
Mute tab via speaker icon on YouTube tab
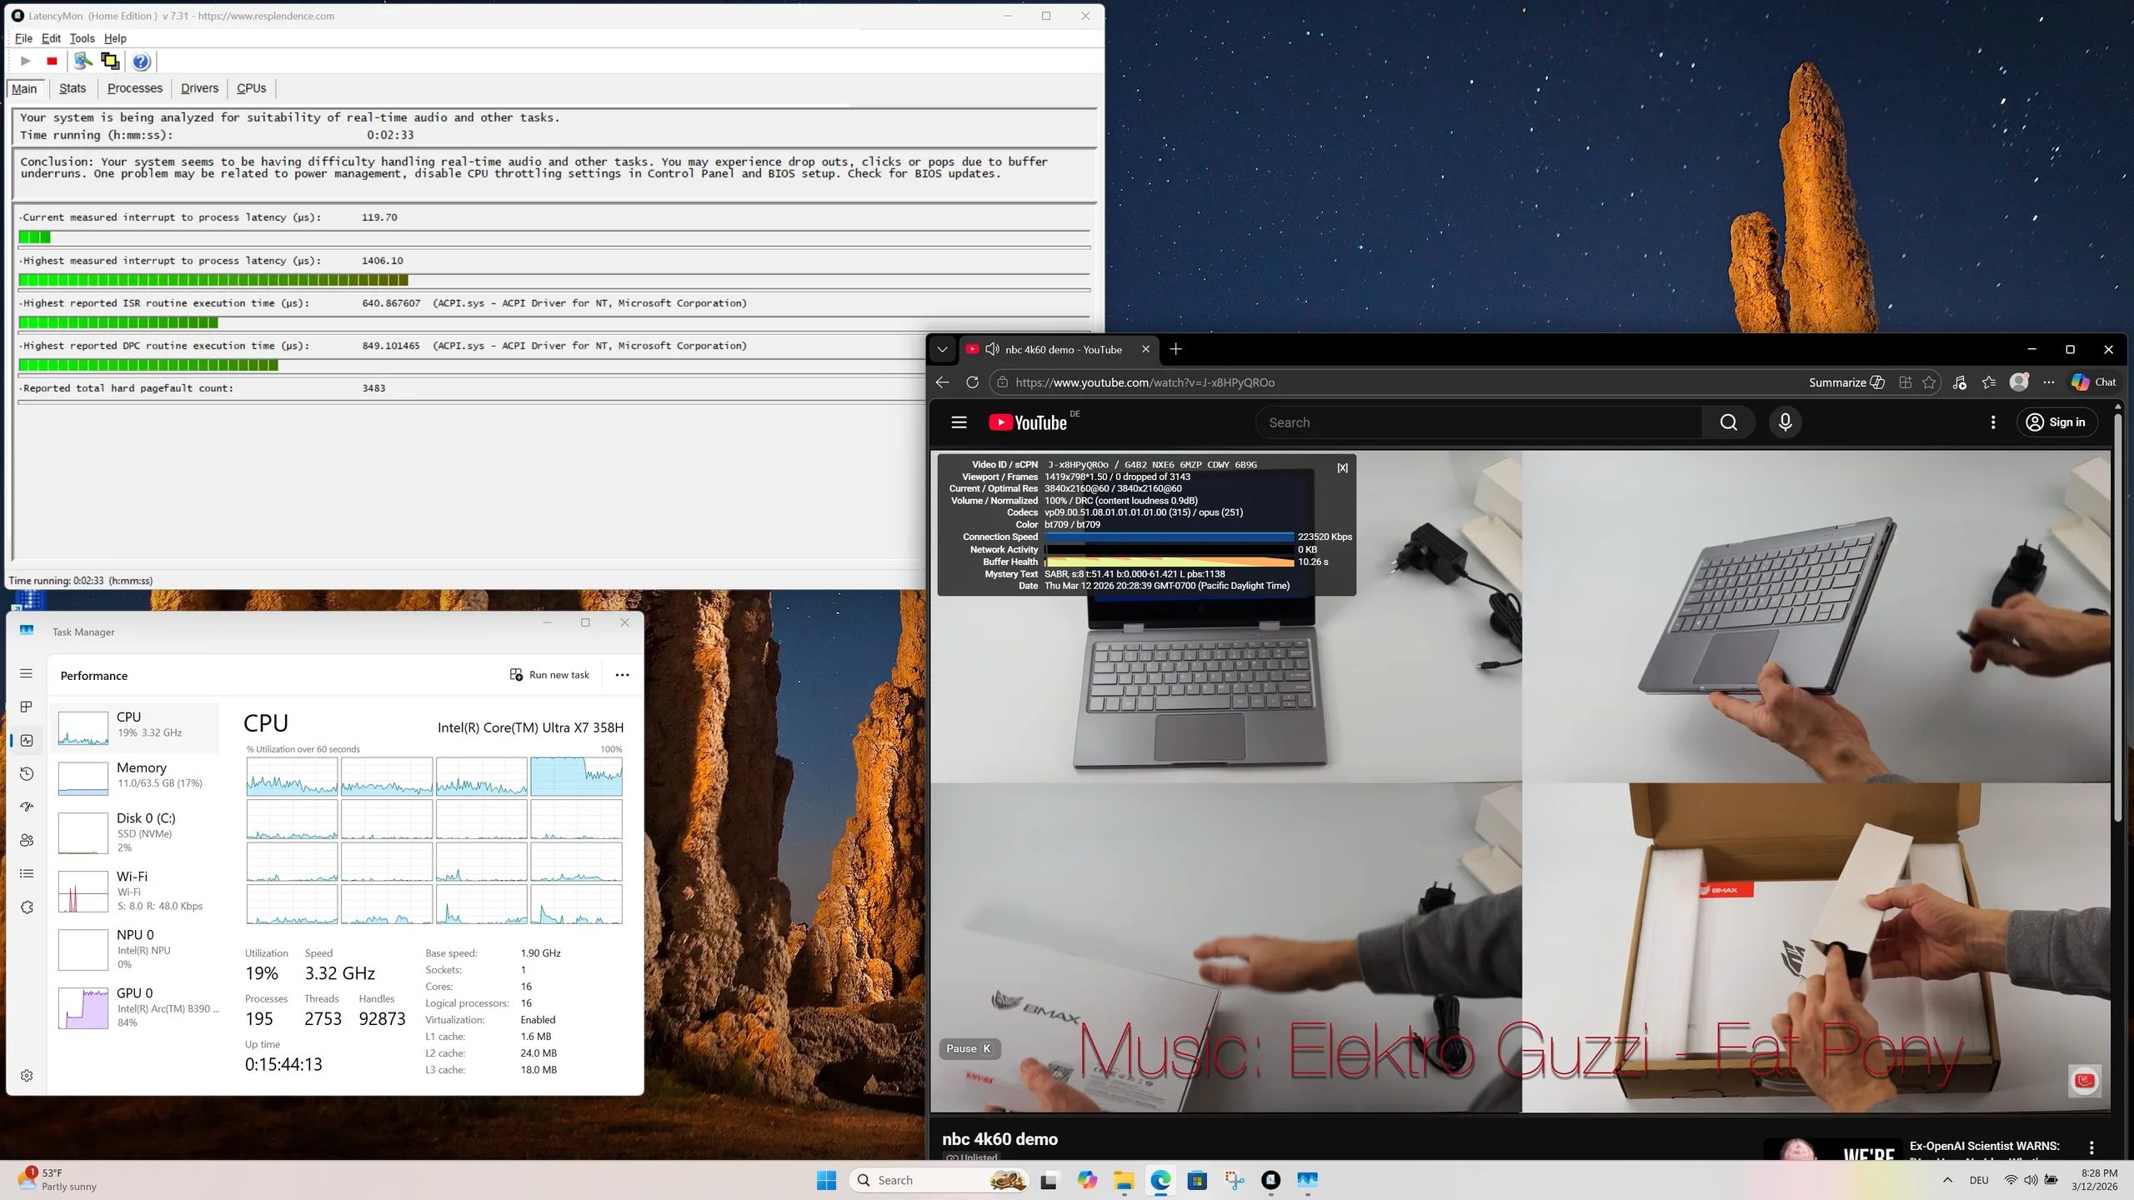[x=992, y=349]
